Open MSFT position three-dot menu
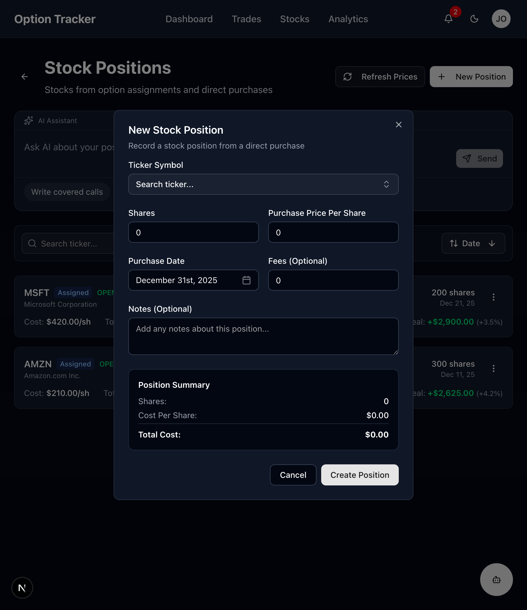Image resolution: width=527 pixels, height=610 pixels. click(x=493, y=297)
